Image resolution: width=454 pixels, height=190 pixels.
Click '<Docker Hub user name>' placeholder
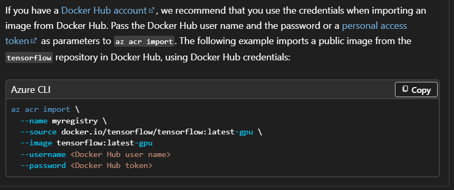tap(120, 154)
